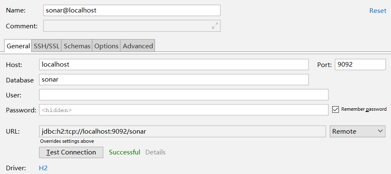Screen dimensions: 391x174
Task: Open the Remote connection type dropdown
Action: point(357,131)
